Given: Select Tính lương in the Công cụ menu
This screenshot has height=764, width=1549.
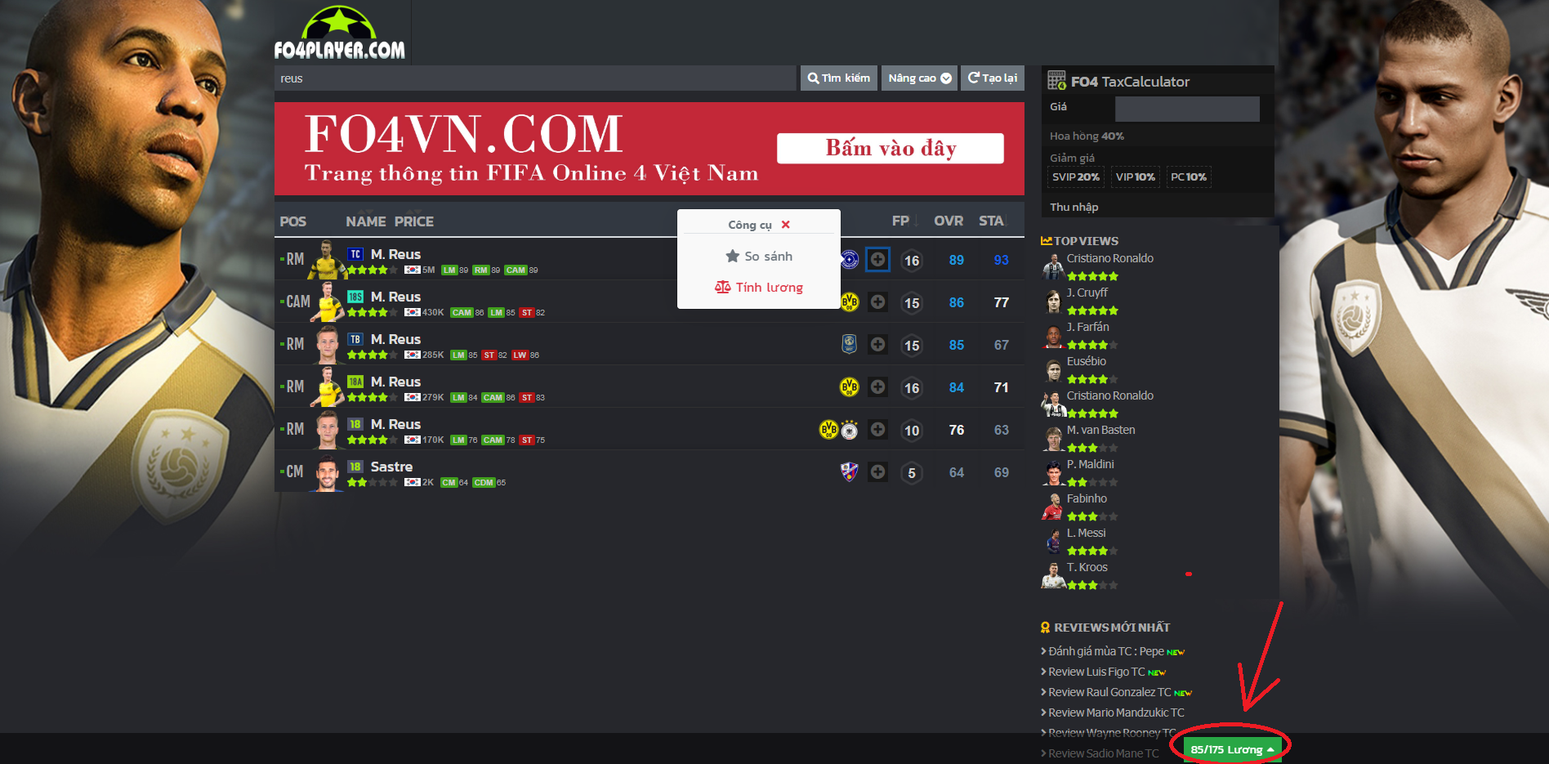Looking at the screenshot, I should click(x=769, y=288).
